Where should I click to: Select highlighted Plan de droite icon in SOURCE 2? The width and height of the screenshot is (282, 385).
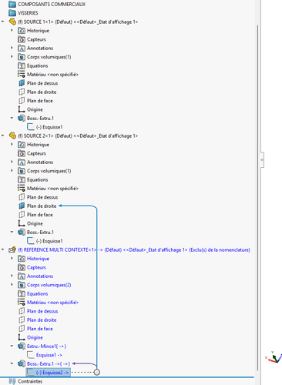click(x=22, y=206)
